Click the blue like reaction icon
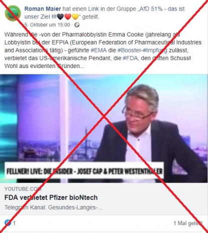 pyautogui.click(x=8, y=222)
